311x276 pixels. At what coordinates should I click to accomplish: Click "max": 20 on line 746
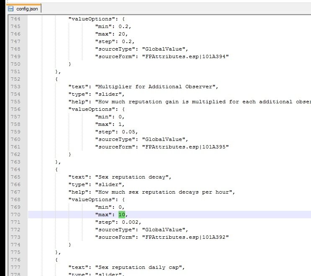coord(110,34)
